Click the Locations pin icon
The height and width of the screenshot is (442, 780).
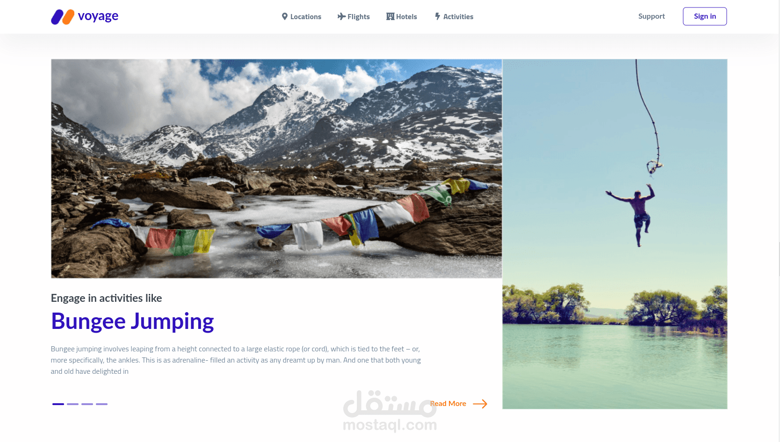click(x=284, y=16)
